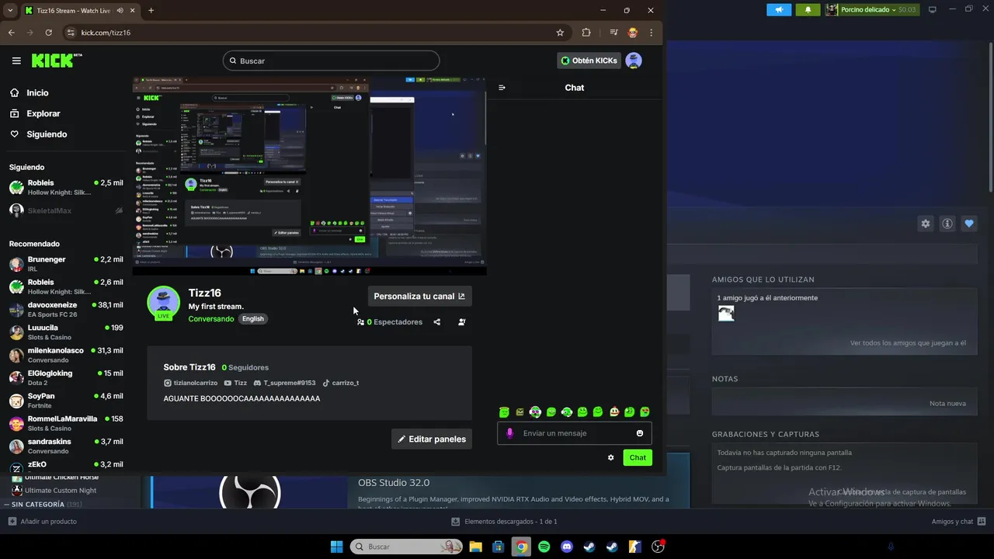Click in Enviar un mensaje field

point(575,433)
